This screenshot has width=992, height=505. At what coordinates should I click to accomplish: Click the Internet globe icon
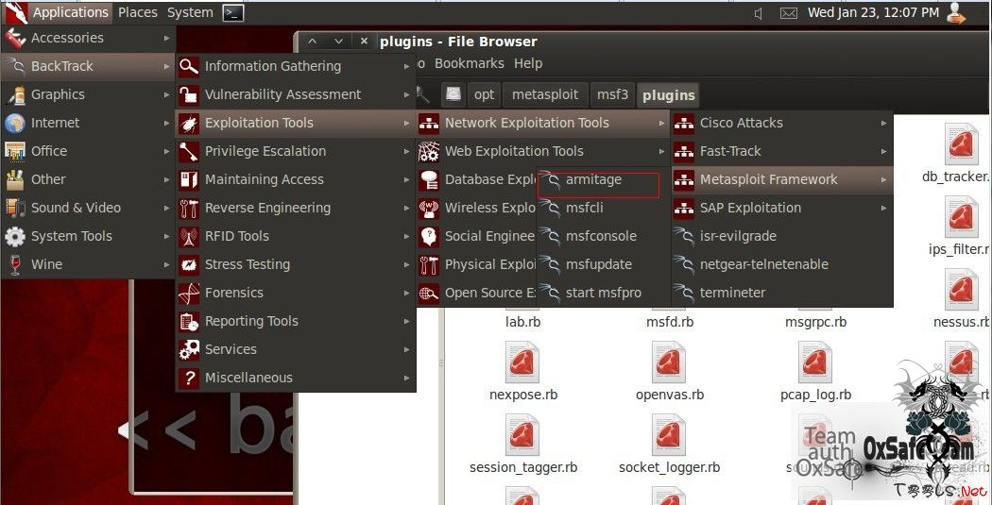click(x=14, y=124)
